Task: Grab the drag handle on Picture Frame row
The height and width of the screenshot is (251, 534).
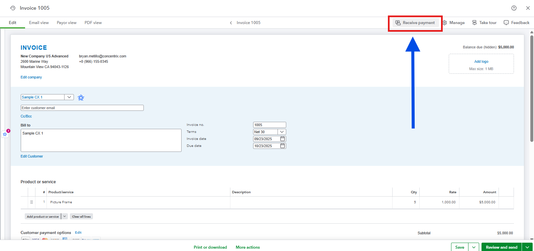Action: [32, 202]
